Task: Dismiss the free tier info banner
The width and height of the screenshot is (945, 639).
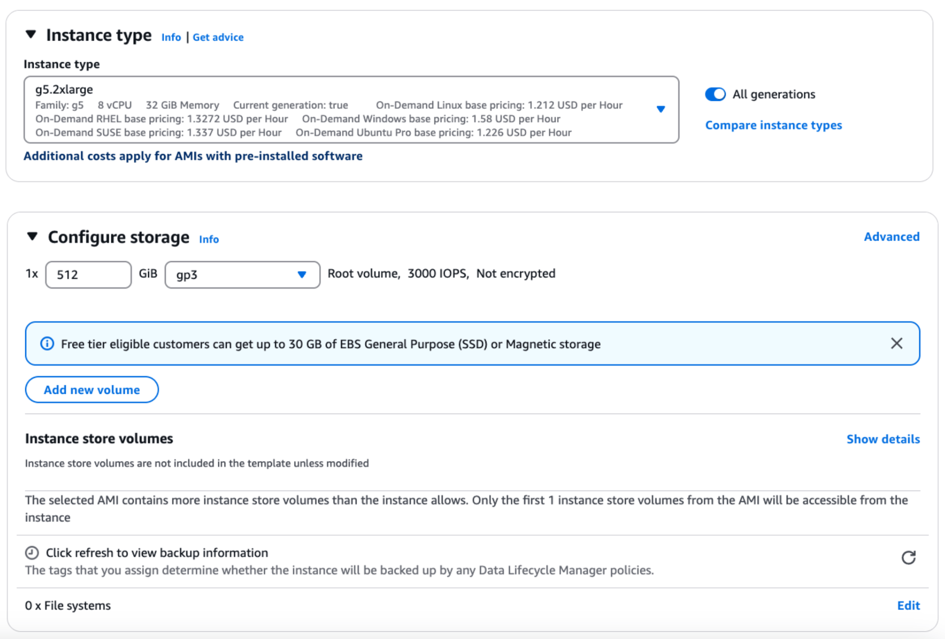Action: pos(896,344)
